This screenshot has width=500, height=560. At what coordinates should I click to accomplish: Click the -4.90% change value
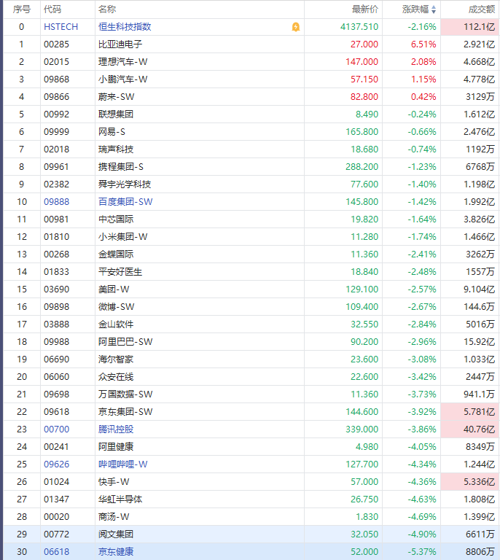(422, 534)
